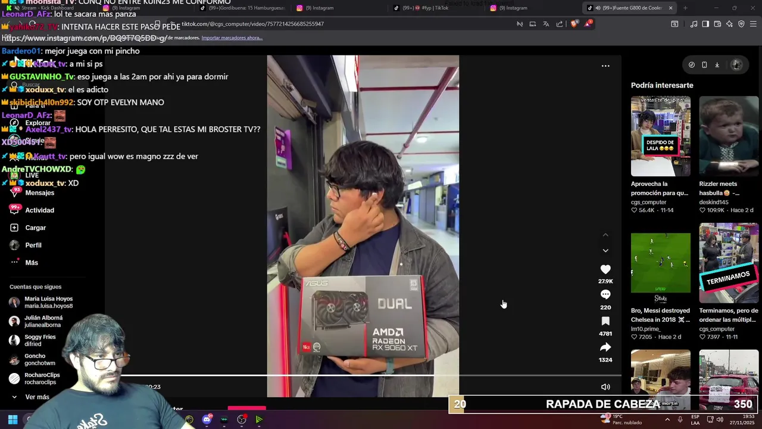
Task: Click the deskind145 author name
Action: coord(714,202)
